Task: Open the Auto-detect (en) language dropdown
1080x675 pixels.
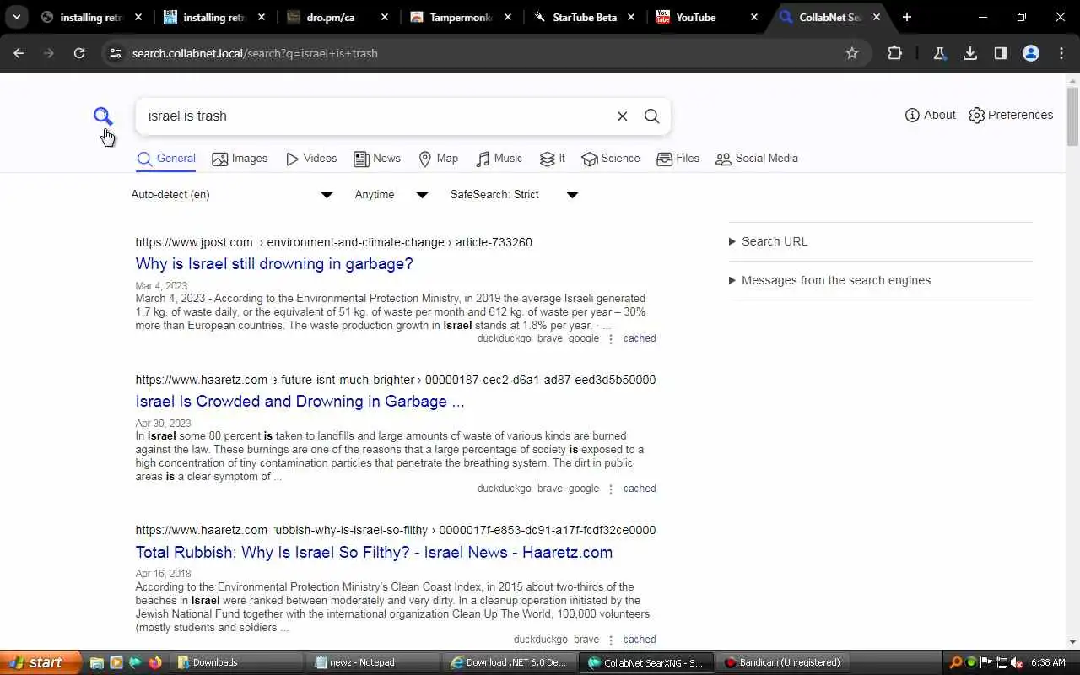Action: point(232,195)
